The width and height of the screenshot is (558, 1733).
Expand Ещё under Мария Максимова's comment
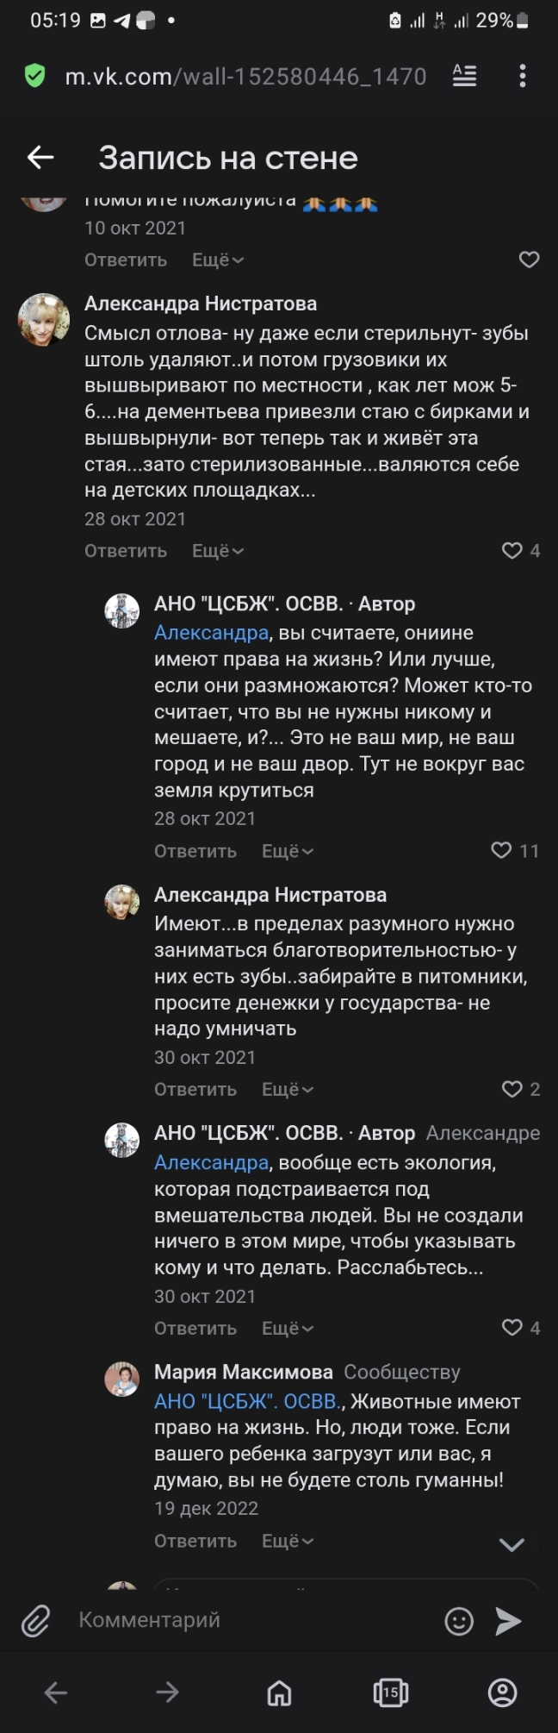[x=286, y=1540]
